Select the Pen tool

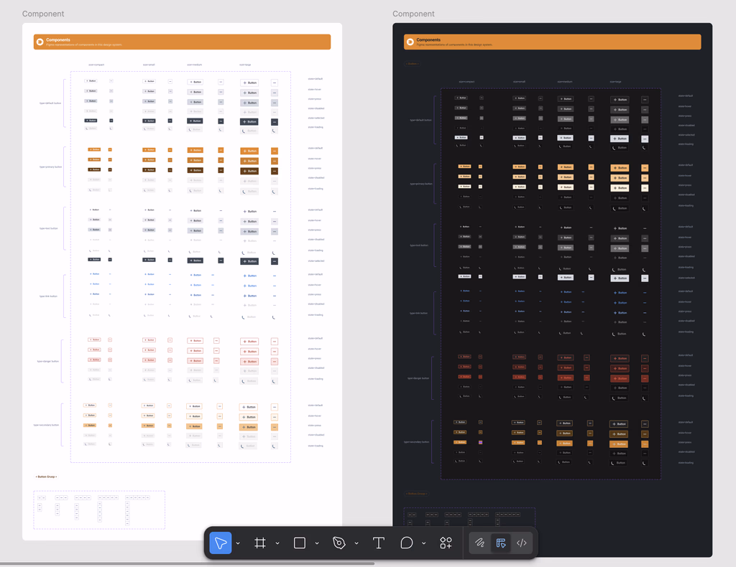click(x=339, y=543)
